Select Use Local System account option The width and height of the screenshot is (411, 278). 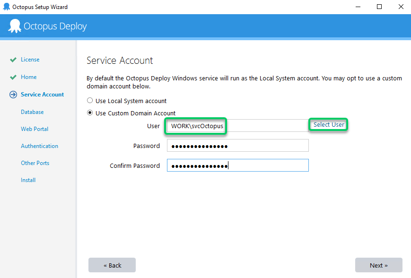[x=90, y=101]
